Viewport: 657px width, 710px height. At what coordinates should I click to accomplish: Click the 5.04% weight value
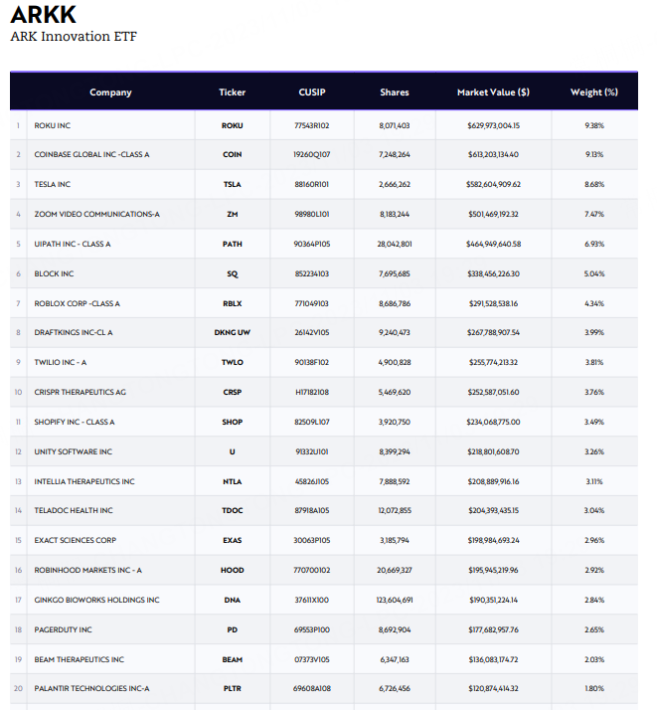point(594,273)
